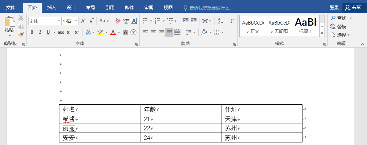The image size is (367, 145).
Task: Click the Paste clipboard icon
Action: tap(10, 21)
